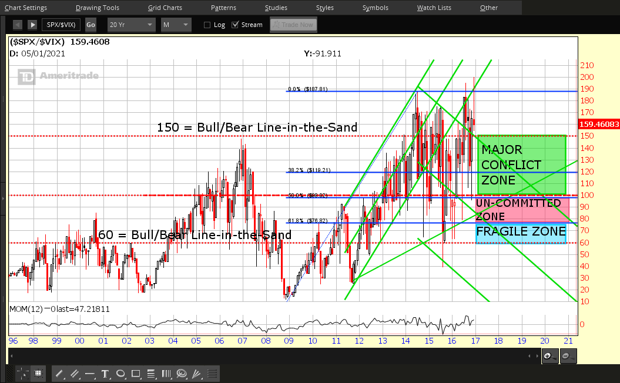Image resolution: width=620 pixels, height=383 pixels.
Task: Open the drawing list lines icon
Action: 212,374
